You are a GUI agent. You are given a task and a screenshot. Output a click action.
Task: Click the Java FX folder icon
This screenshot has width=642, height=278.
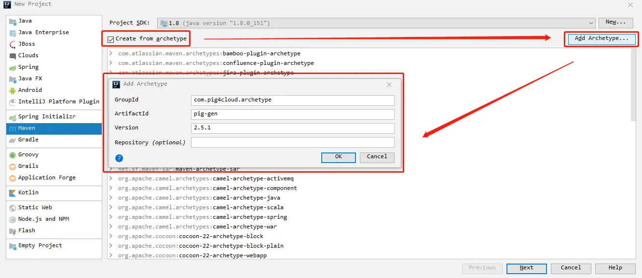[13, 79]
